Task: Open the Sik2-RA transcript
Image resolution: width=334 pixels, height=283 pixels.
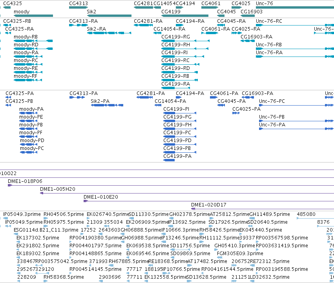Action: tap(109, 33)
